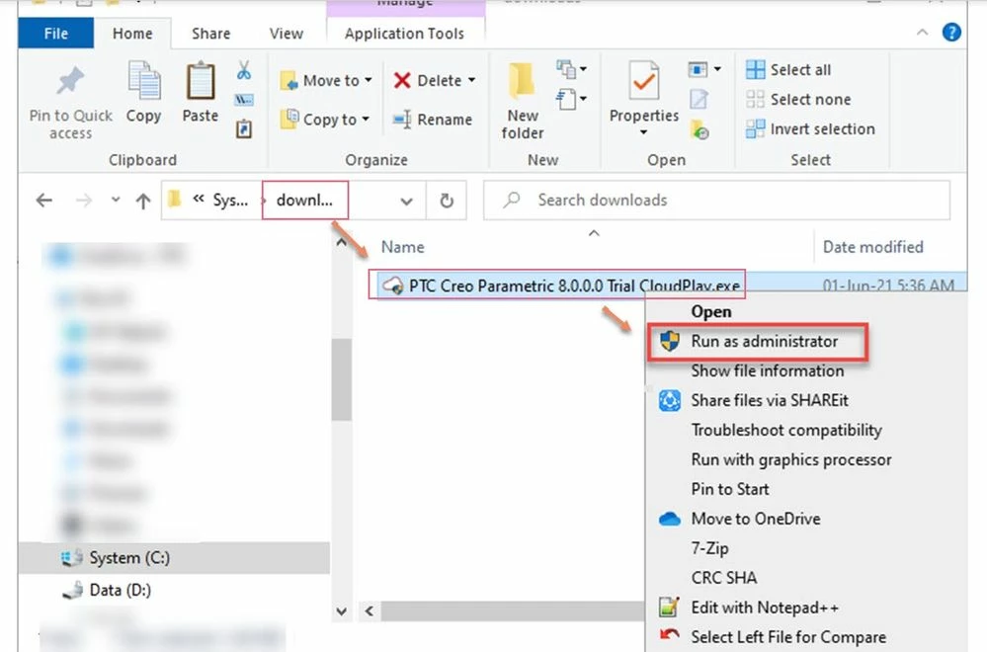
Task: Switch to the Home tab
Action: tap(132, 34)
